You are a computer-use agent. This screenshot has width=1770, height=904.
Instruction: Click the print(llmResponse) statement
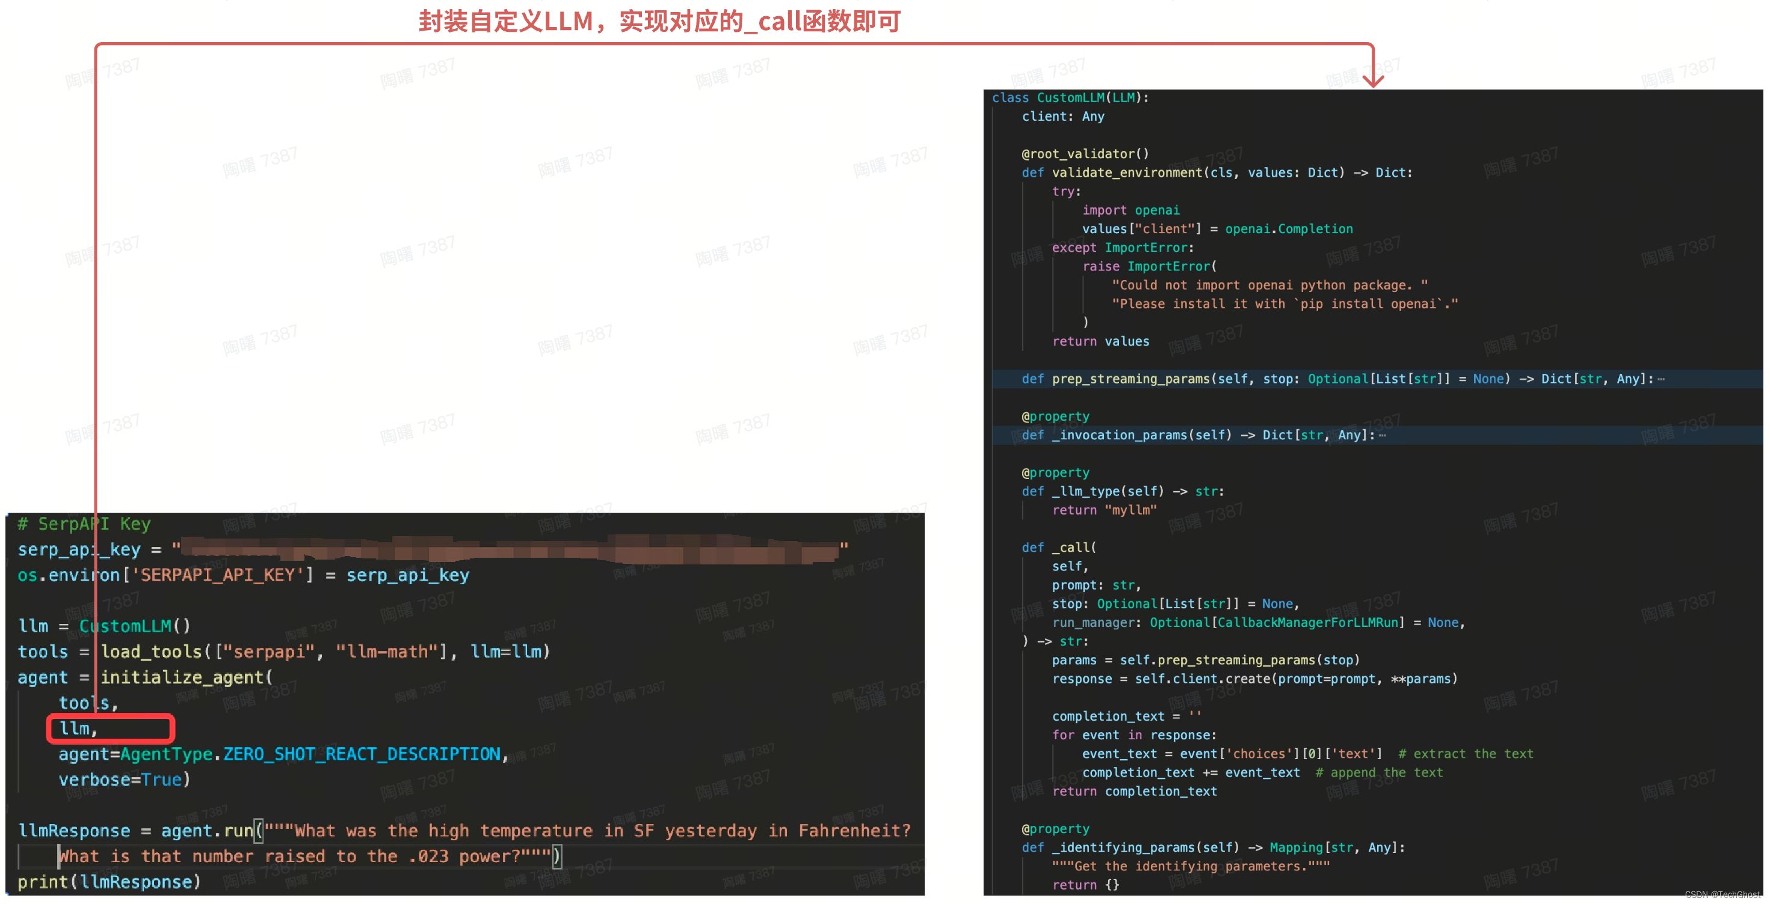pyautogui.click(x=108, y=882)
